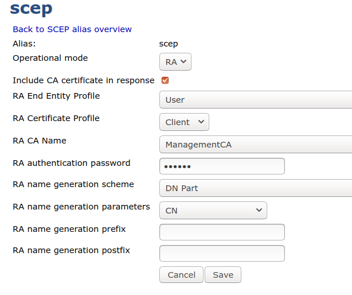352x295 pixels.
Task: Click the Back to SCEP alias overview link
Action: coord(72,29)
